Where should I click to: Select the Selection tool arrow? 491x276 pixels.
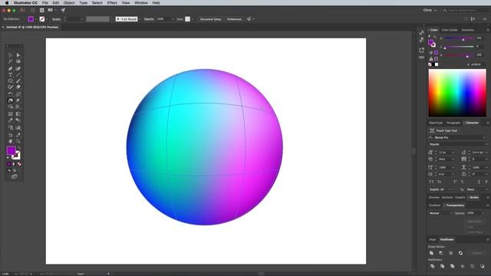coord(10,55)
